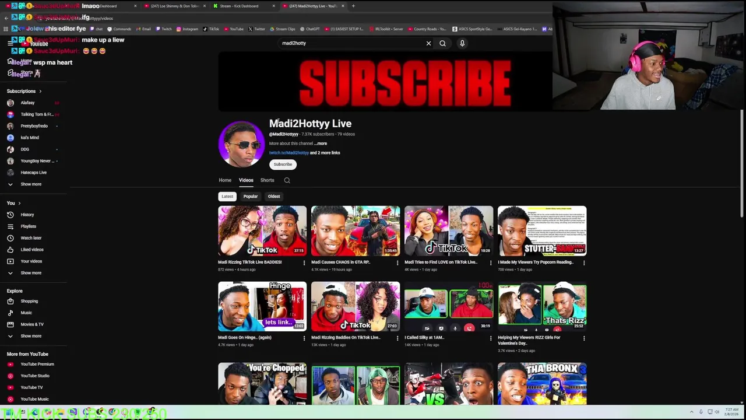
Task: Show 'and 2 more links' for channel
Action: [x=325, y=153]
